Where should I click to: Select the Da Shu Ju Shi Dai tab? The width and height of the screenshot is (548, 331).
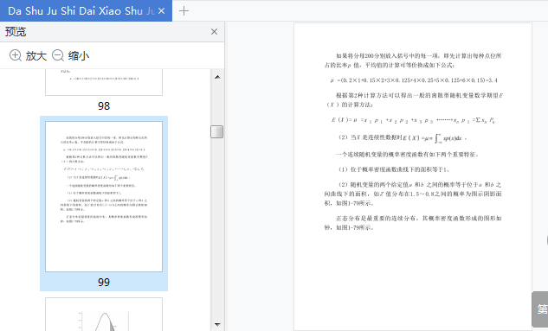[81, 11]
